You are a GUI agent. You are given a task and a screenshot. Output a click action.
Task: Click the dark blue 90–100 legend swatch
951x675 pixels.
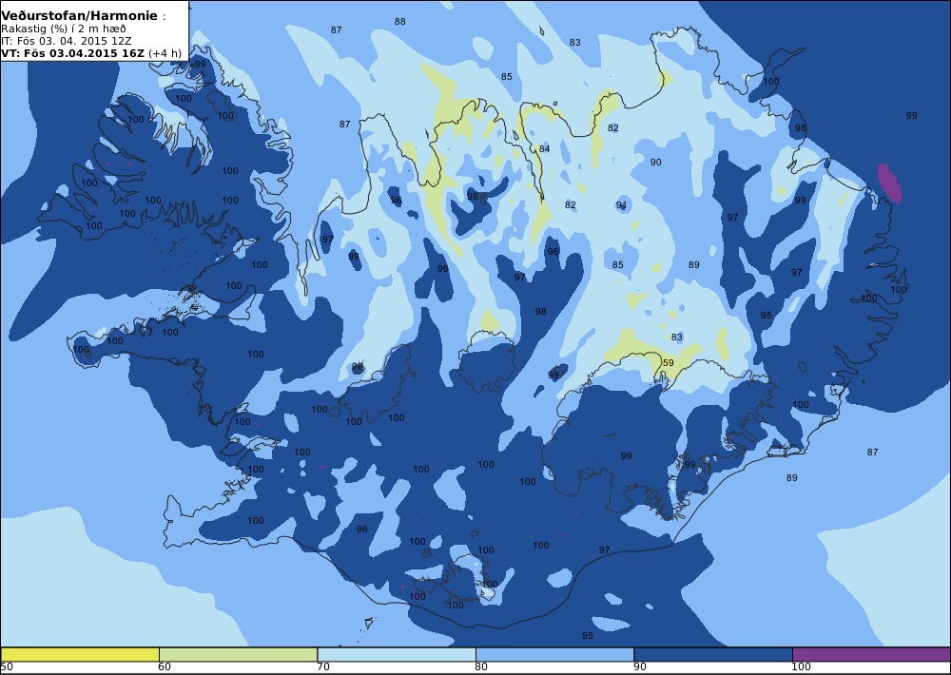pos(713,654)
